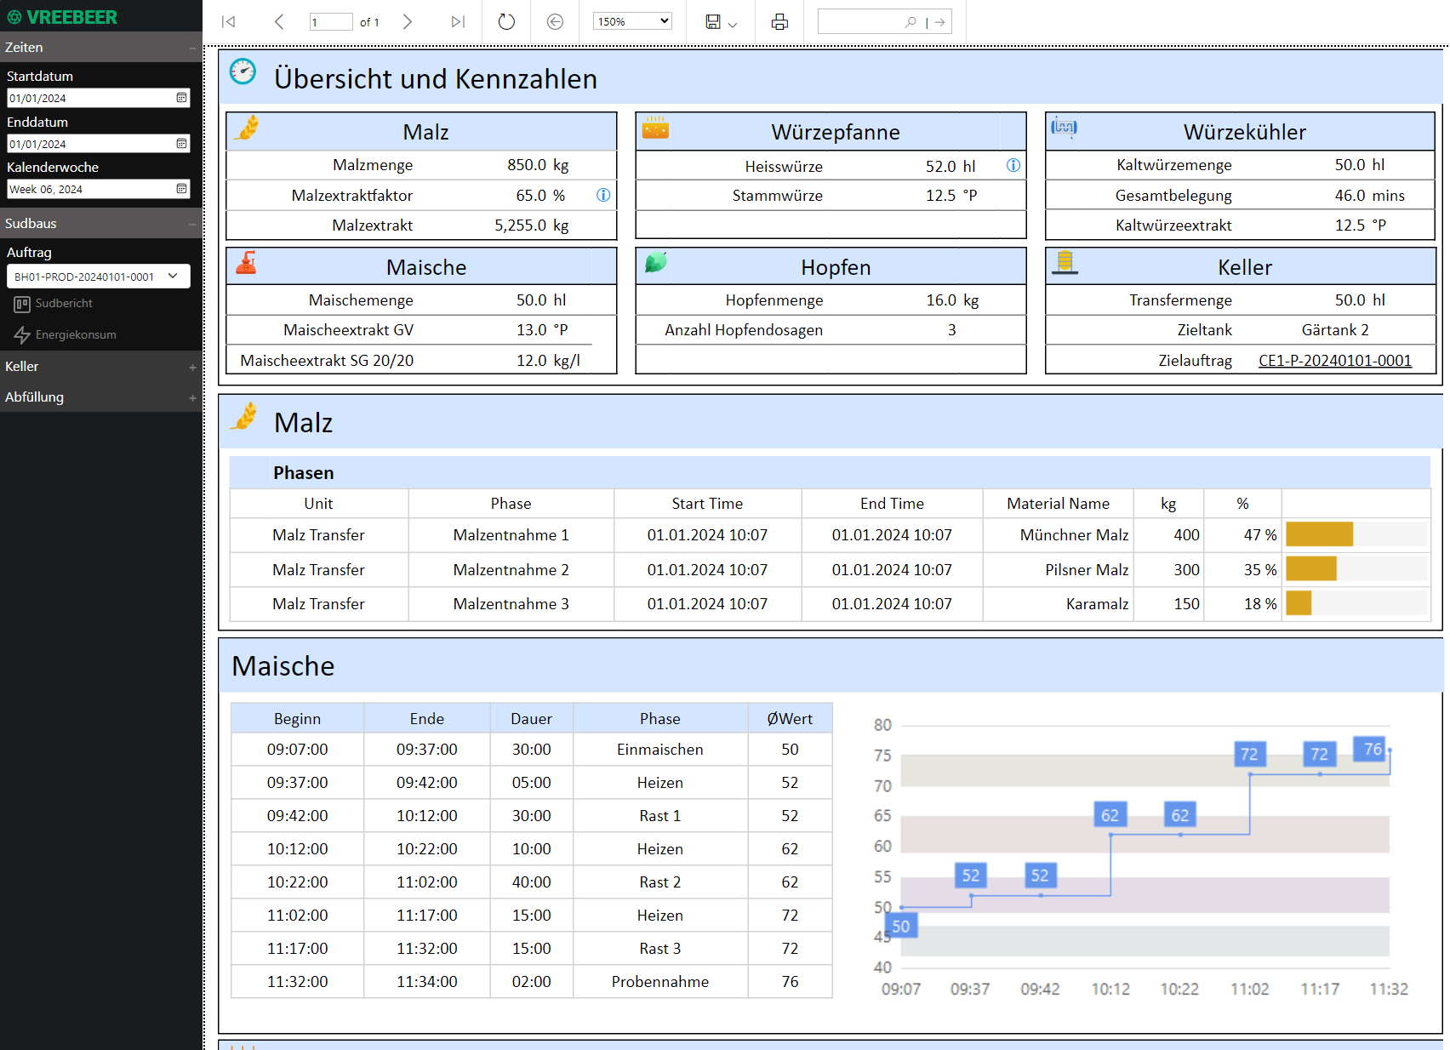Open Zielauftrag link CE1-P-20240101-0001
The height and width of the screenshot is (1050, 1450).
1335,361
